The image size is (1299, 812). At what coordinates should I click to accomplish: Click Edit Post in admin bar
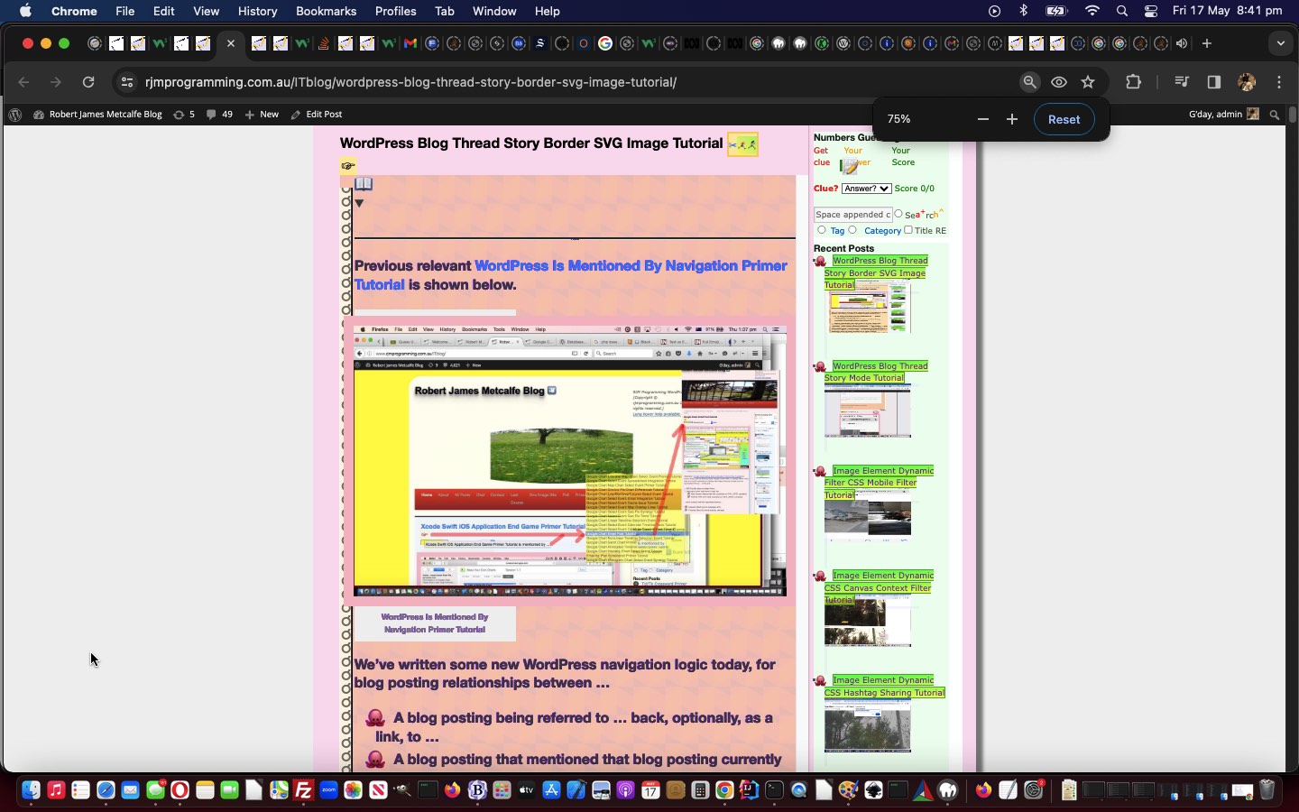(x=317, y=115)
